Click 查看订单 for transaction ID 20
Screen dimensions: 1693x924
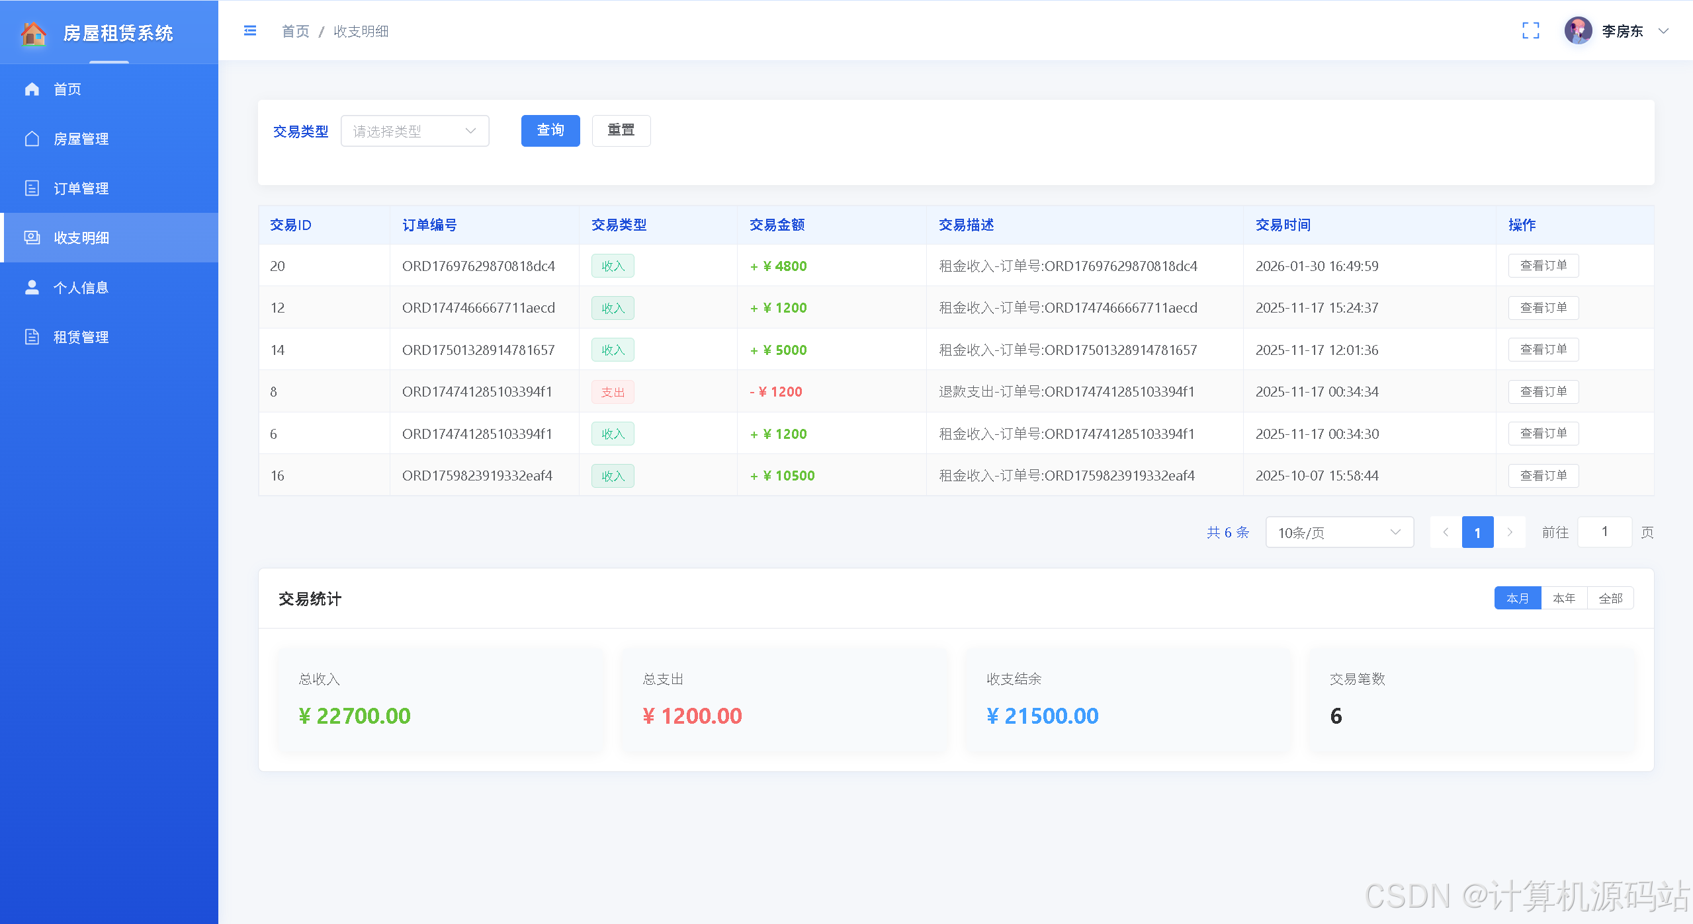(x=1543, y=266)
